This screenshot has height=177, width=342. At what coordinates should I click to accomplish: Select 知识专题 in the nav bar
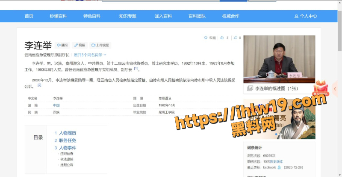[x=127, y=16]
